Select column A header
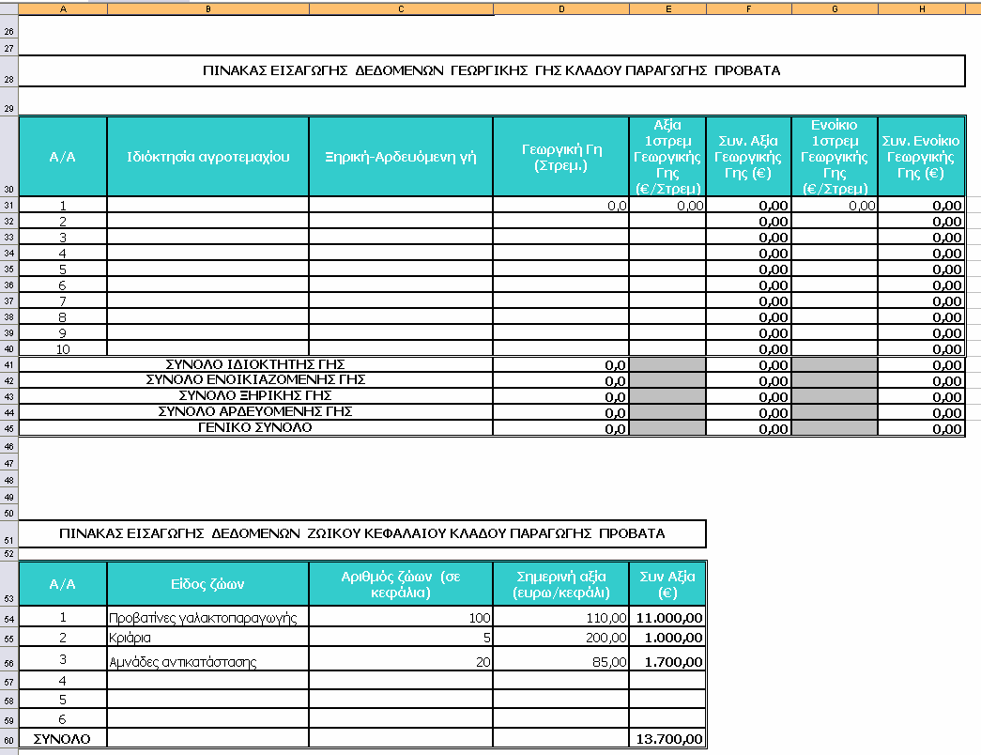Viewport: 981px width, 755px height. [x=63, y=8]
